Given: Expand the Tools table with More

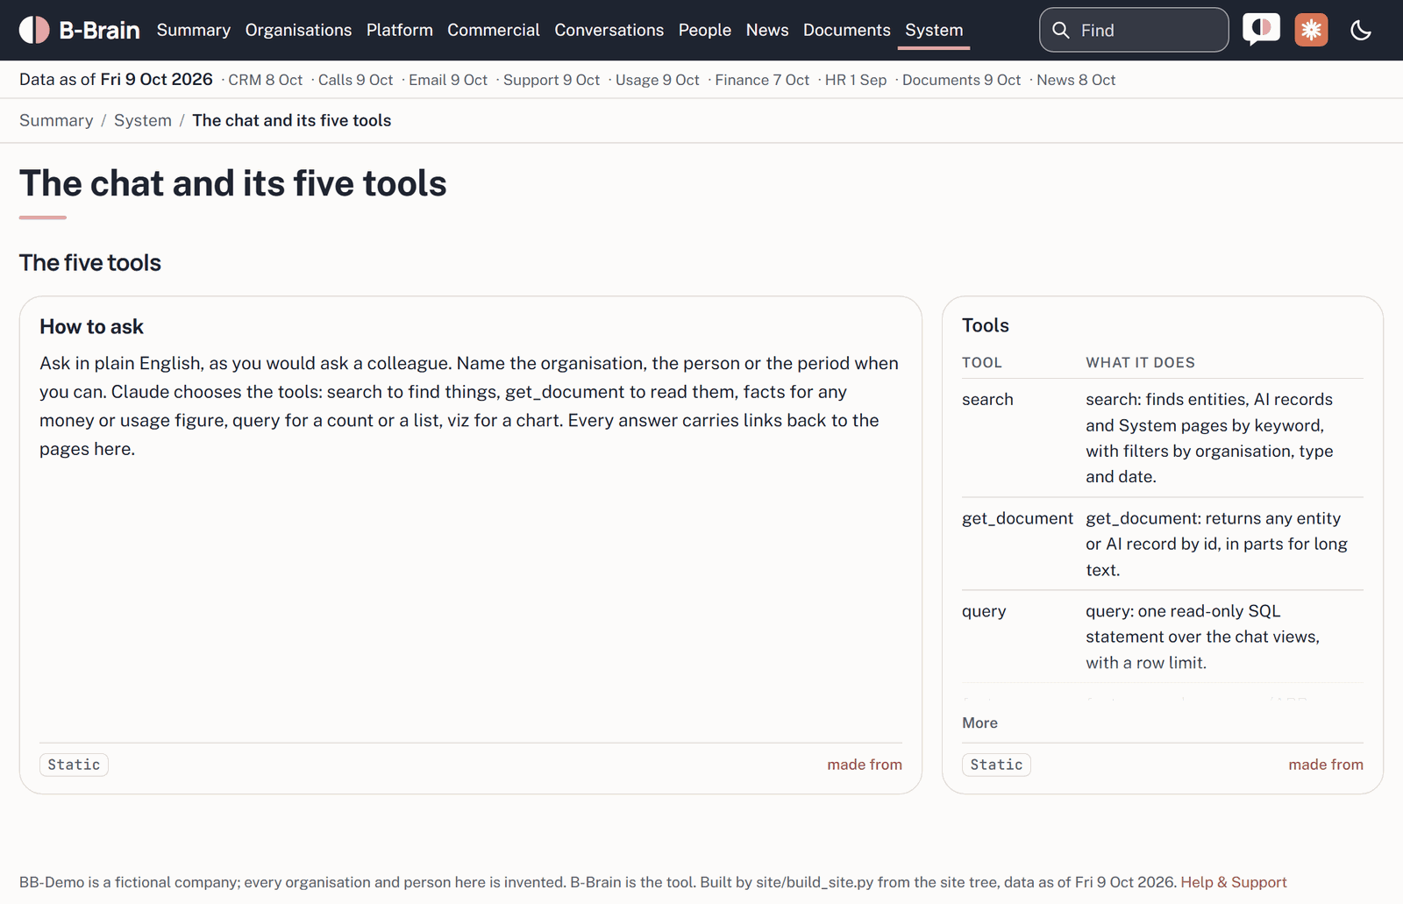Looking at the screenshot, I should (x=979, y=722).
